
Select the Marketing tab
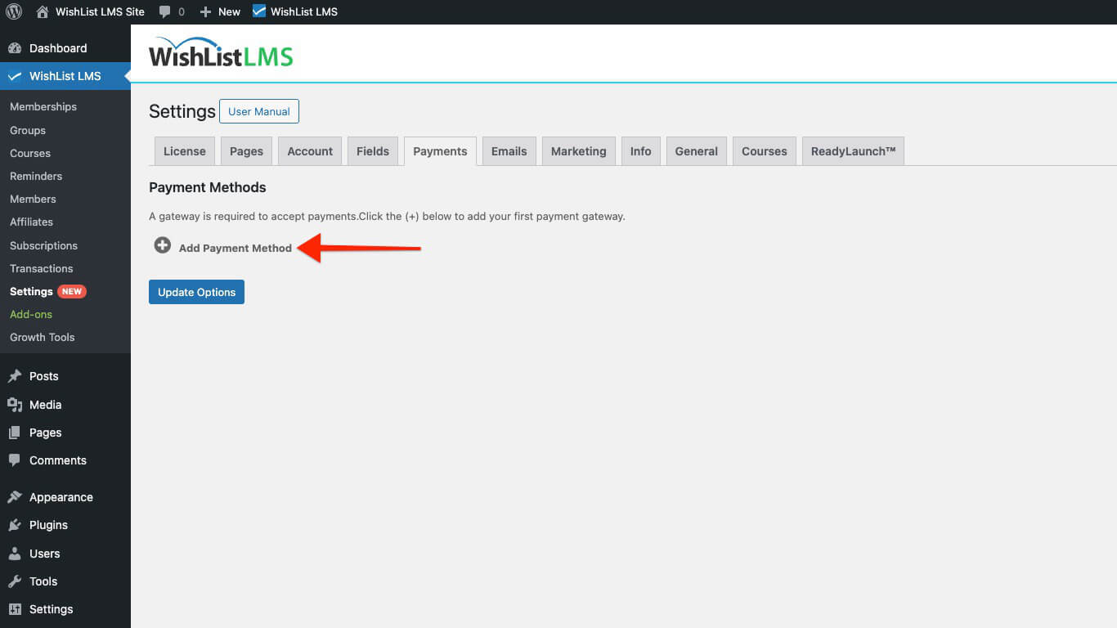(578, 150)
